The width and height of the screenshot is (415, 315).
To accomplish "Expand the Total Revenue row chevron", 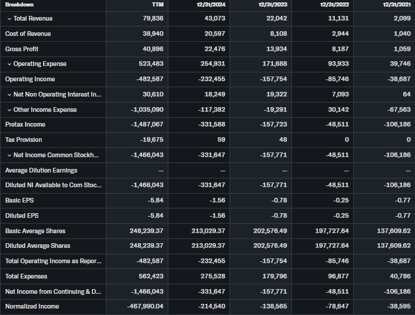I will point(9,19).
